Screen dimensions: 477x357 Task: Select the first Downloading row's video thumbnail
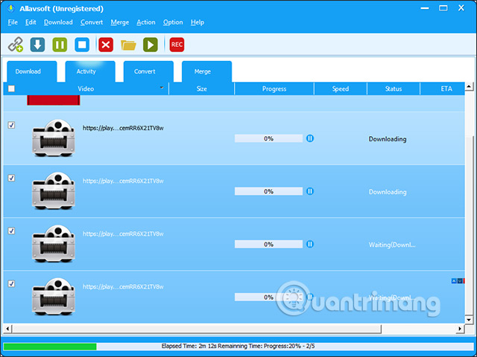[54, 138]
